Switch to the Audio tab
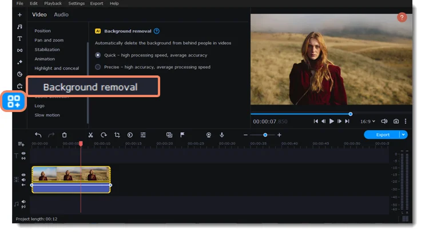Viewport: 421px width, 232px height. [x=61, y=14]
